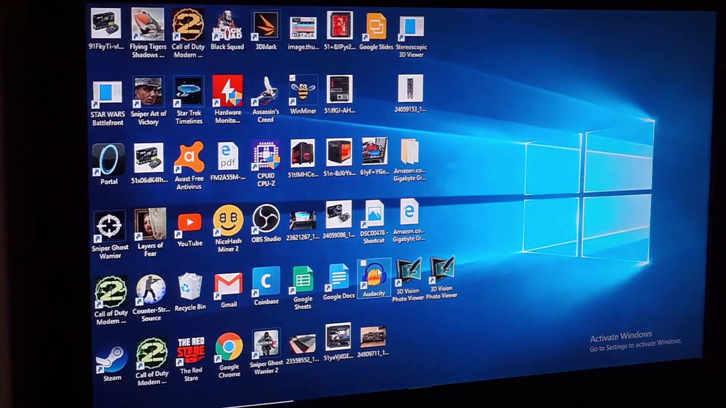The image size is (726, 408).
Task: Select the 24059153_1 image file
Action: coord(410,93)
